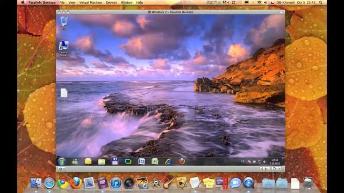This screenshot has width=344, height=193.
Task: Open the Help menu
Action: coord(140,3)
